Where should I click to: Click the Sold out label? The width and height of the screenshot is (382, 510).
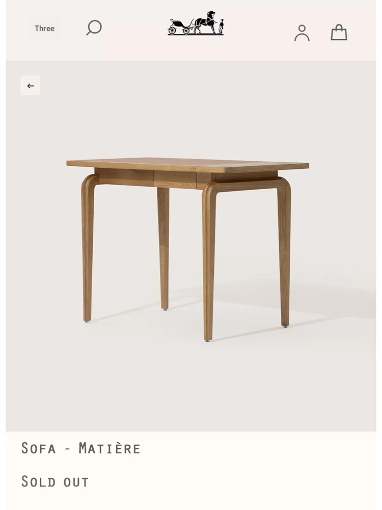tap(55, 481)
